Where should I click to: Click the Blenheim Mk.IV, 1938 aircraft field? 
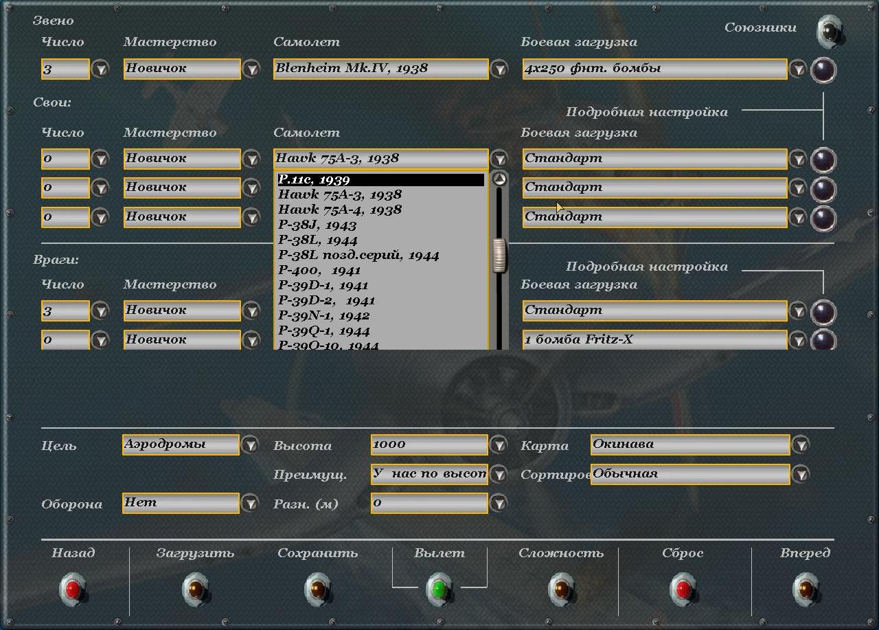381,69
